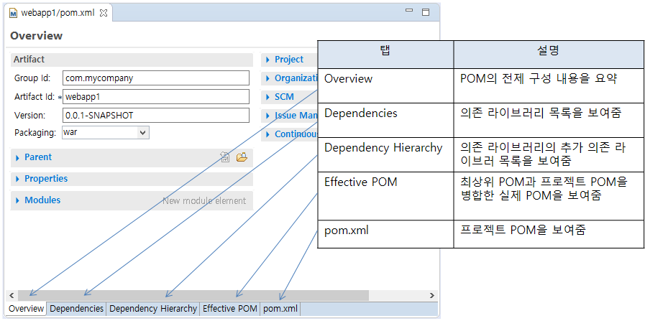Click the Group Id field
Image resolution: width=645 pixels, height=321 pixels.
pyautogui.click(x=156, y=78)
